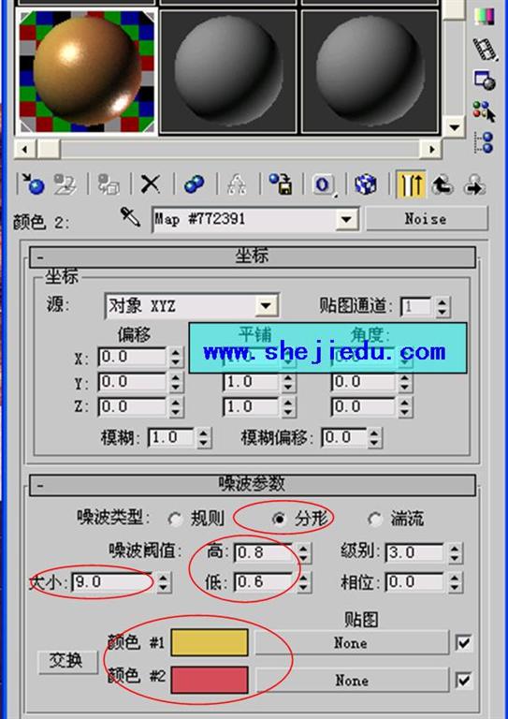Image resolution: width=508 pixels, height=719 pixels.
Task: Click Show Map in Viewport cube icon
Action: 365,184
